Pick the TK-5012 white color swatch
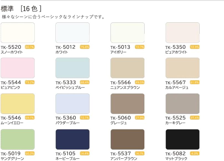Screen dimensions: 224x161 tap(73, 33)
